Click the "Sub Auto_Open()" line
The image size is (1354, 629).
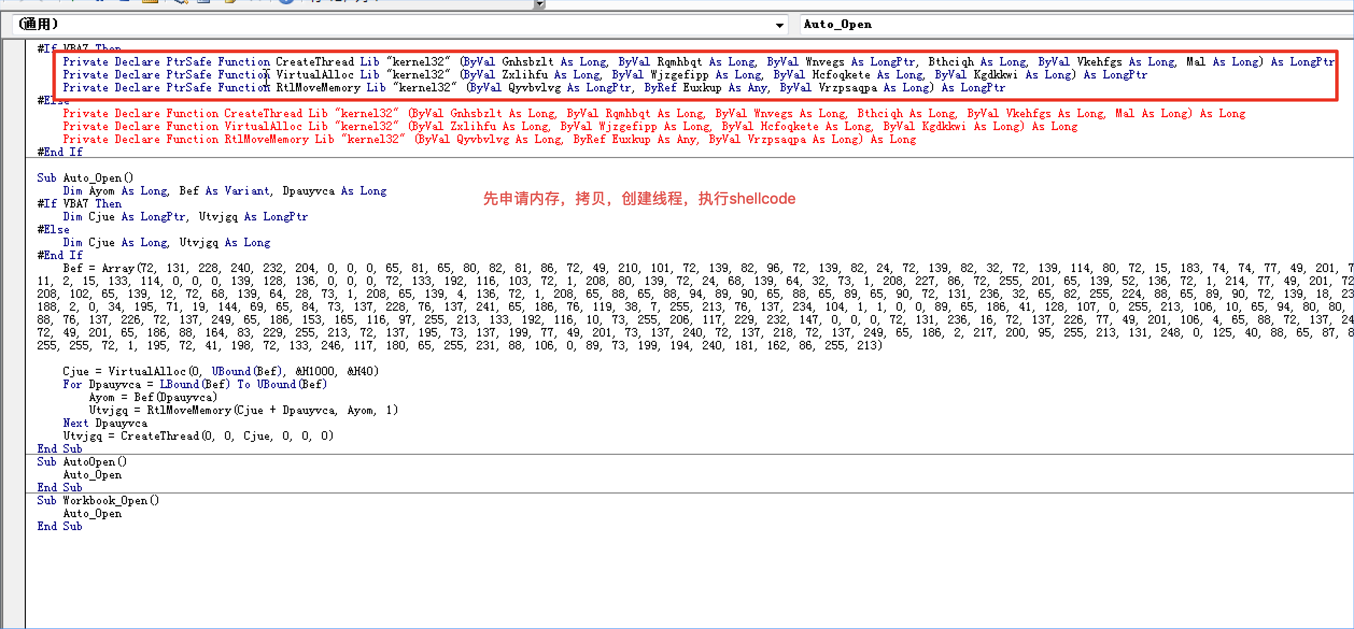point(85,178)
